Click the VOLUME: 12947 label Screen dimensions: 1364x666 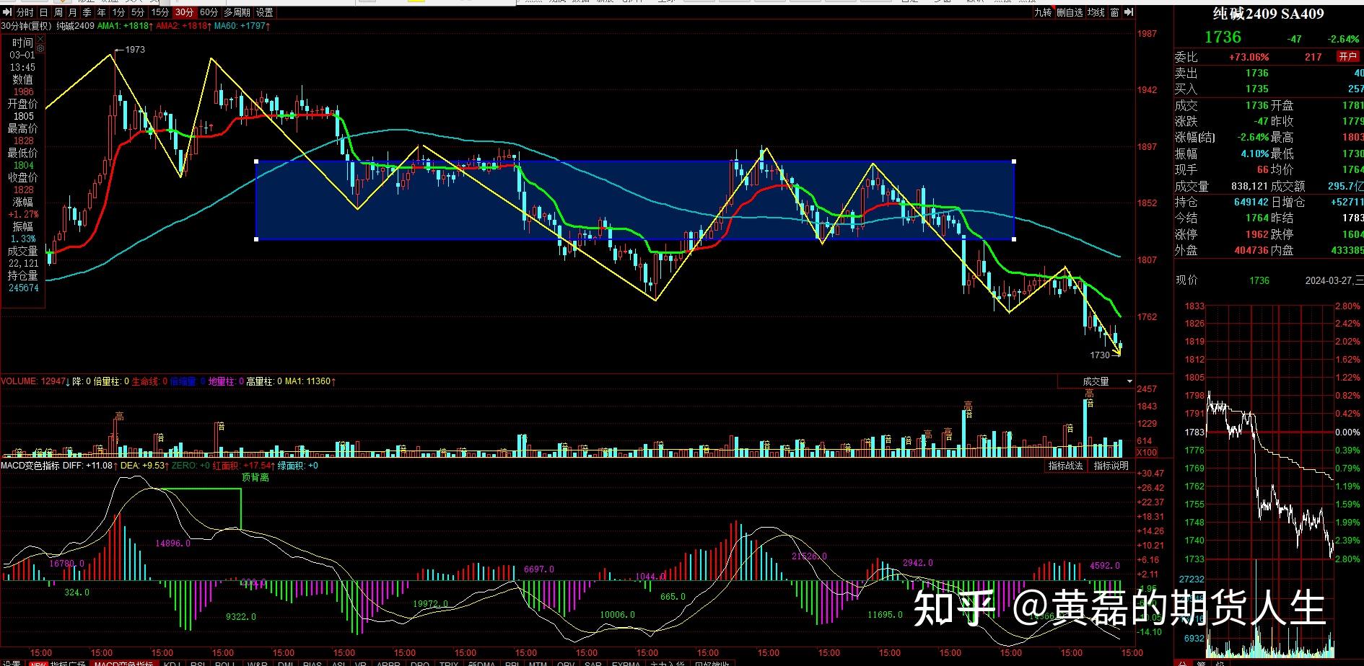[x=36, y=381]
